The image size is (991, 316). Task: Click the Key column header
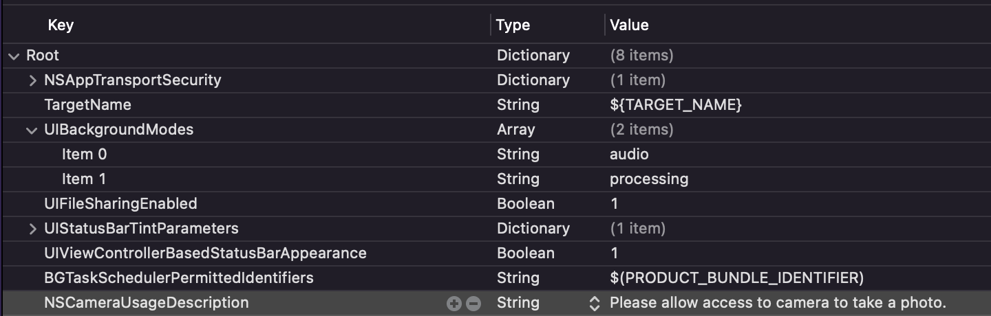click(61, 25)
